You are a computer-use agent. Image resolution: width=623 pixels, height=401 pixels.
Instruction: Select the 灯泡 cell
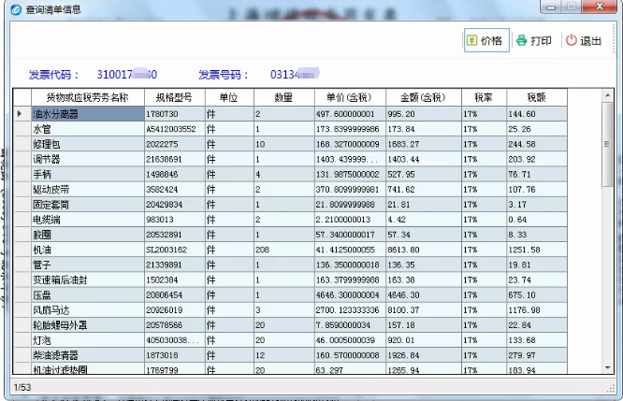[87, 340]
